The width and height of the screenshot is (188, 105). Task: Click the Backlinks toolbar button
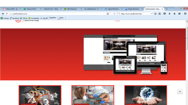click(14, 18)
